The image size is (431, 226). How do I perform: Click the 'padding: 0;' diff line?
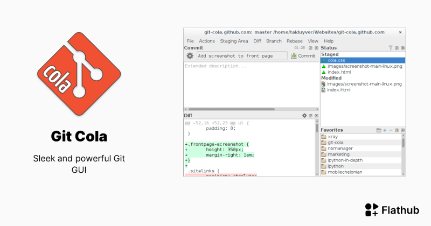coord(221,129)
